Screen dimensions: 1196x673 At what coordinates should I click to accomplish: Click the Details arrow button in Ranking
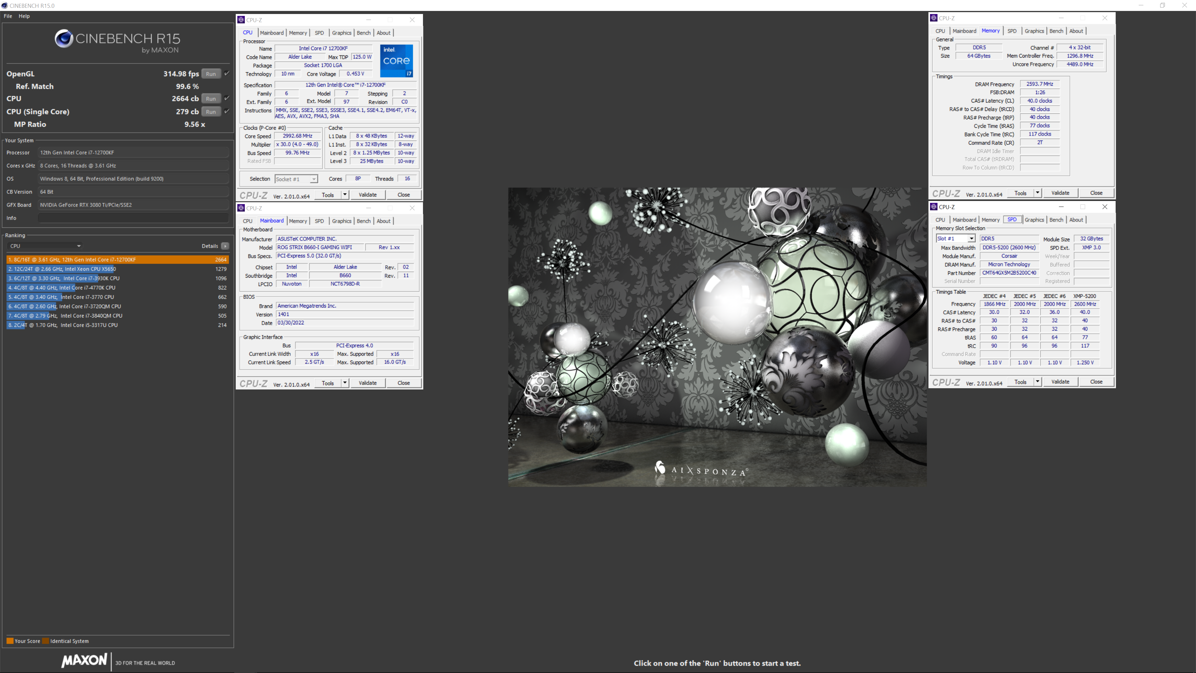coord(225,246)
